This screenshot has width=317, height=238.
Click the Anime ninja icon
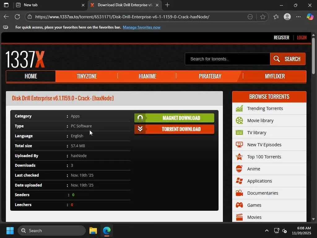239,169
